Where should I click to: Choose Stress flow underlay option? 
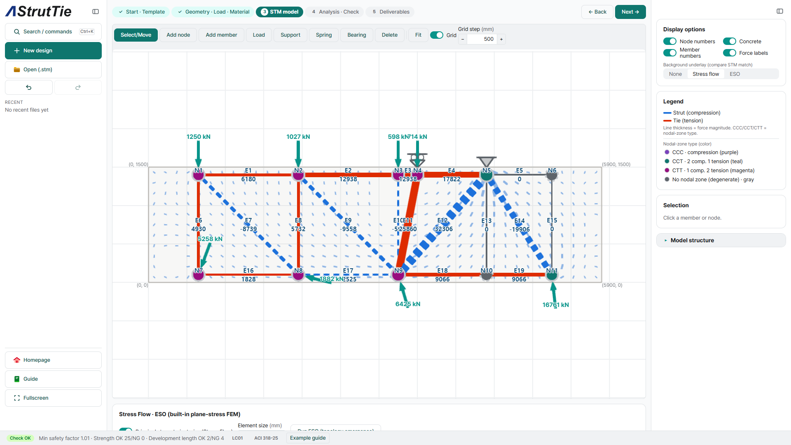tap(706, 74)
